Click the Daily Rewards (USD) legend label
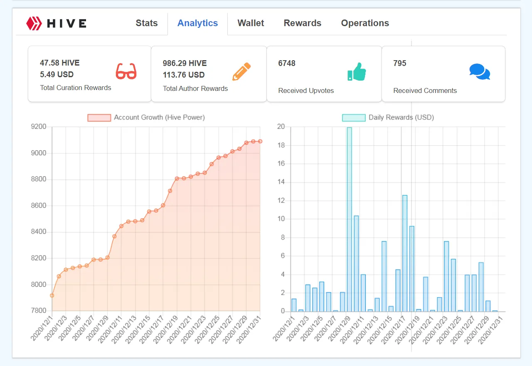 pos(401,117)
